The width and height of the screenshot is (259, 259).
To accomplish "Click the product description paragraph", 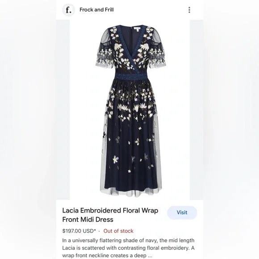I will 128,248.
